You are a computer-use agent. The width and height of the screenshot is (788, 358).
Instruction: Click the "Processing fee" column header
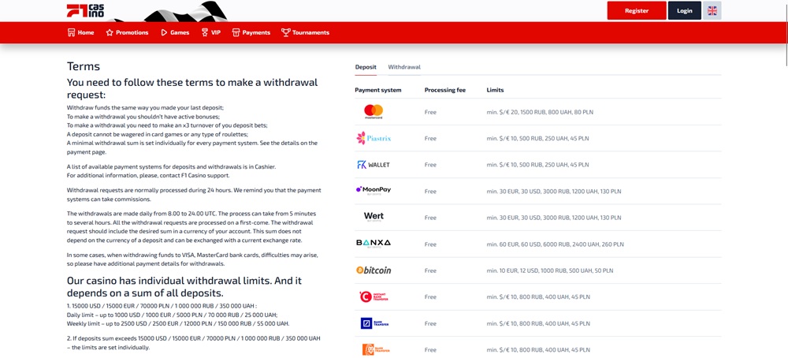444,90
